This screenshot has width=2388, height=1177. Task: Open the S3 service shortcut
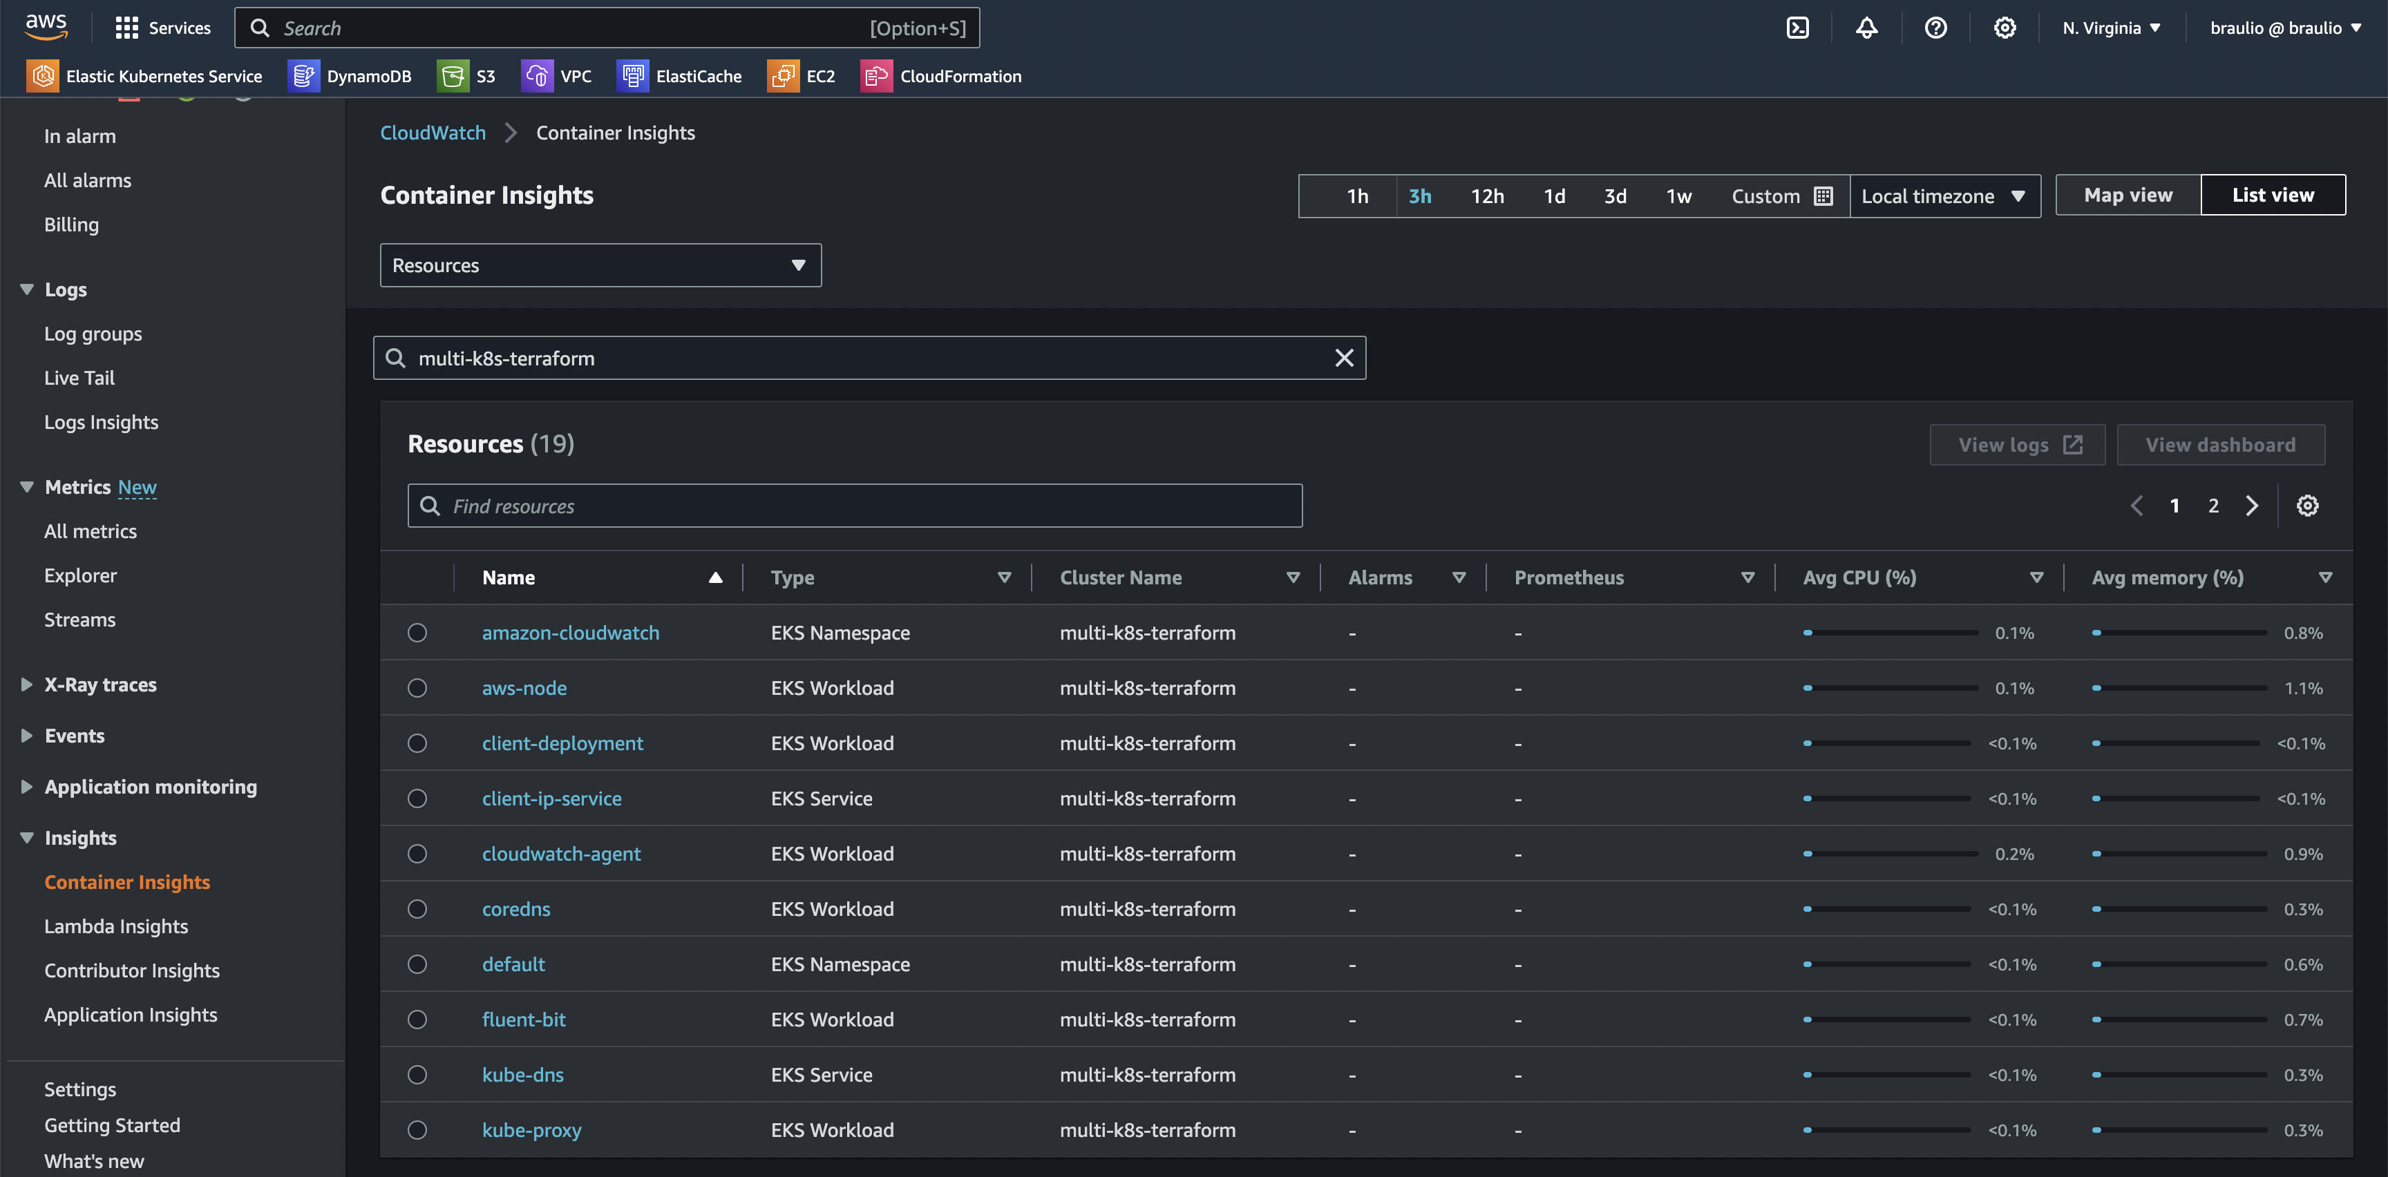[466, 76]
